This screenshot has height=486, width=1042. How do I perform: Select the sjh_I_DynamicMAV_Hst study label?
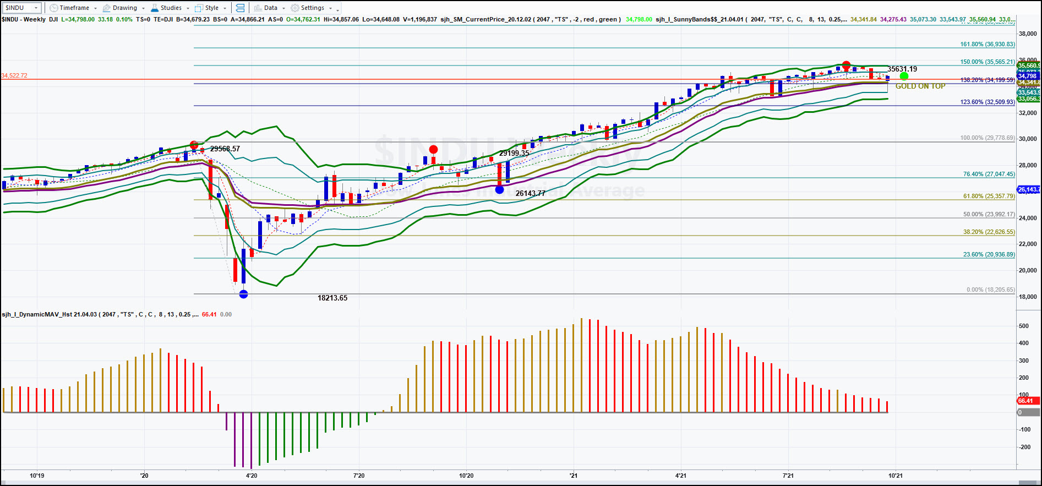pyautogui.click(x=100, y=314)
